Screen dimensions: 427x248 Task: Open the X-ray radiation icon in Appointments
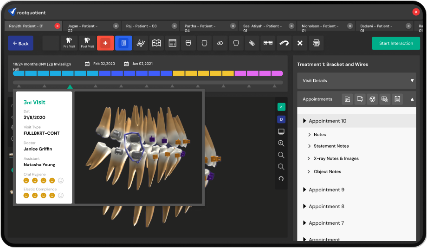click(372, 99)
